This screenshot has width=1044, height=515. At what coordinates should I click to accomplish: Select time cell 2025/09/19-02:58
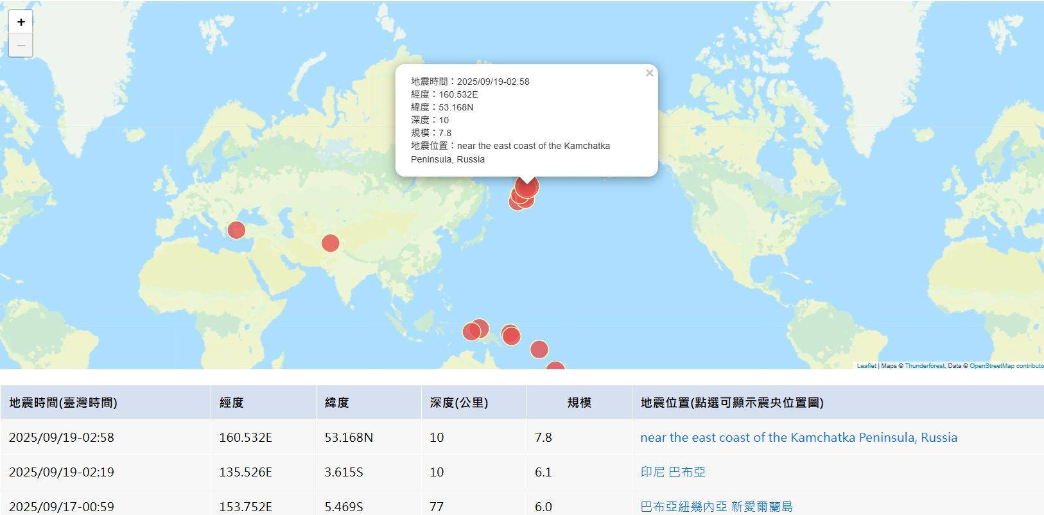pyautogui.click(x=105, y=437)
